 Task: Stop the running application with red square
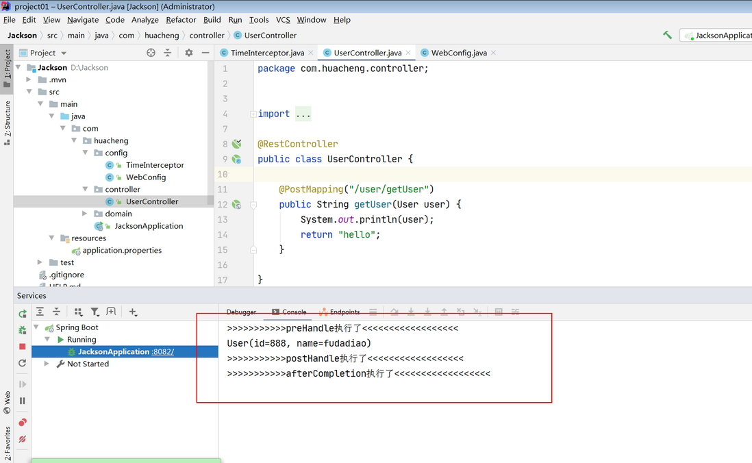pos(23,347)
